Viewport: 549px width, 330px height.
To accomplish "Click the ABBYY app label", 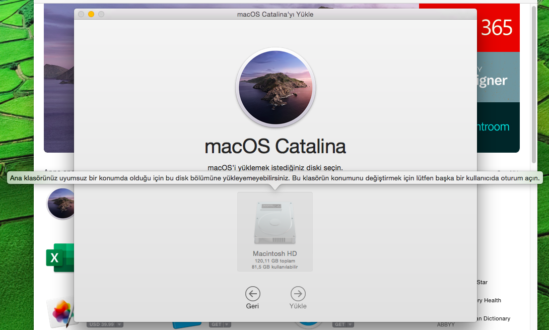I will [x=446, y=324].
